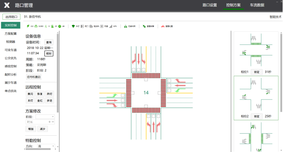The width and height of the screenshot is (283, 152).
Task: Check the box beside east green left-turn arrow
Action: pos(169,90)
